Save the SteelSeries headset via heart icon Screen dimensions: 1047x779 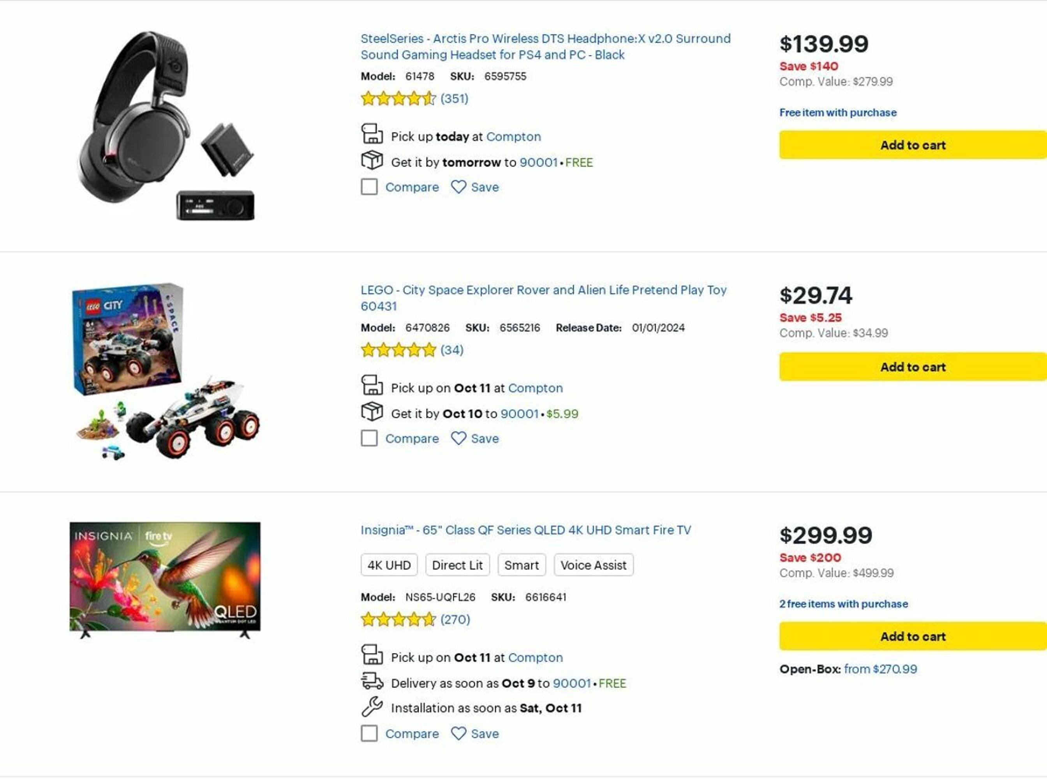458,187
